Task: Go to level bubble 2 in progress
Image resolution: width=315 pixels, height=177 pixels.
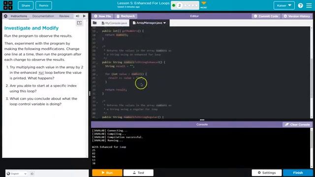Action: [179, 5]
